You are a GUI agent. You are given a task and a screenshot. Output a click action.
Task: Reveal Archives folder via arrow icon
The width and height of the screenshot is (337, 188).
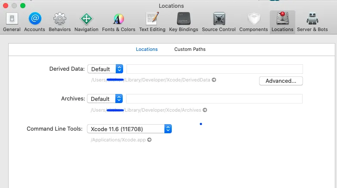pos(205,110)
